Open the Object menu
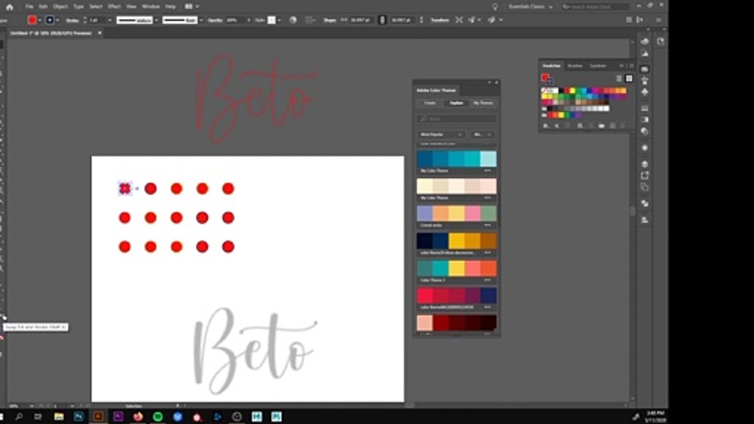 click(x=61, y=6)
